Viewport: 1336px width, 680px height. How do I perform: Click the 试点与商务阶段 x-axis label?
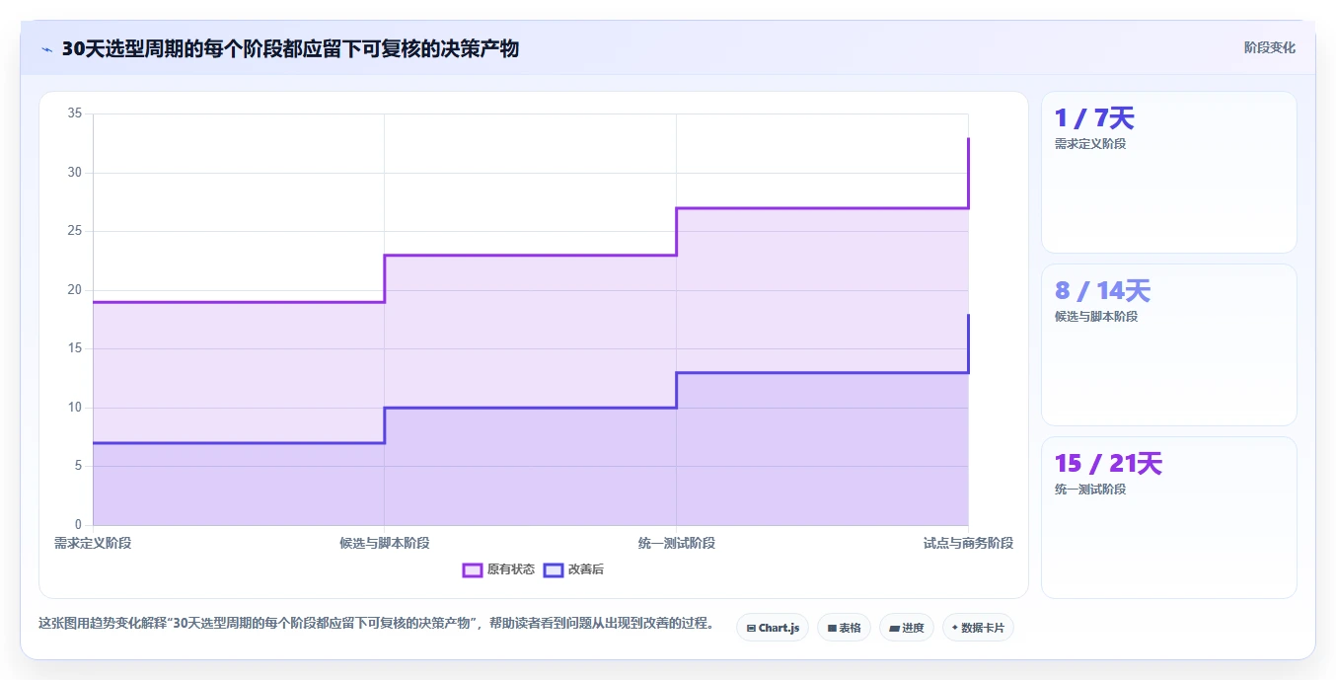pyautogui.click(x=968, y=543)
